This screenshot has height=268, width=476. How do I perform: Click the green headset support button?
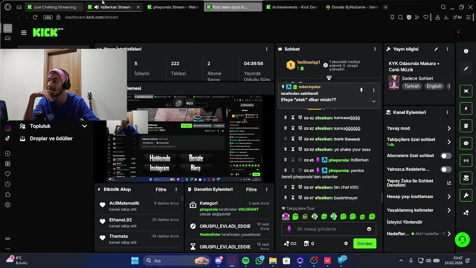pos(462,239)
